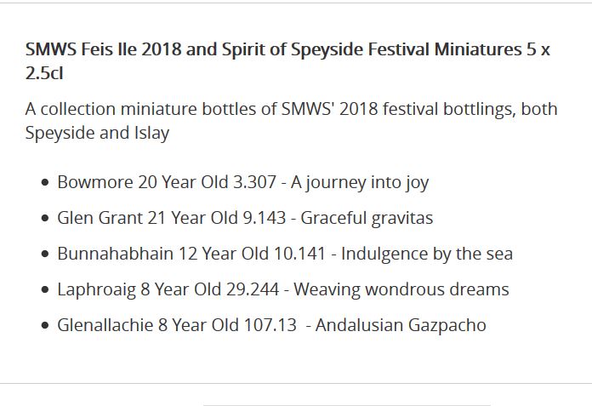Click the SMWS Feis Ile 2018 heading
This screenshot has width=592, height=406.
click(x=287, y=60)
